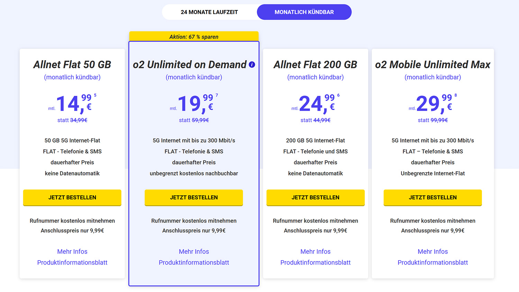Screen dimensions: 519x292
Task: Order the o2 Mobile Unlimited Max plan
Action: pos(433,198)
